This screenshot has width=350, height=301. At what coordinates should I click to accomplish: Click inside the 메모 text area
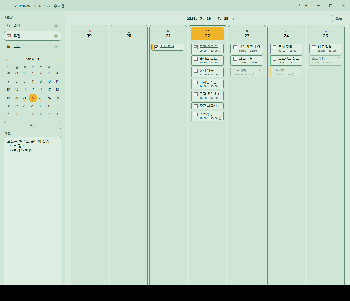coord(33,211)
